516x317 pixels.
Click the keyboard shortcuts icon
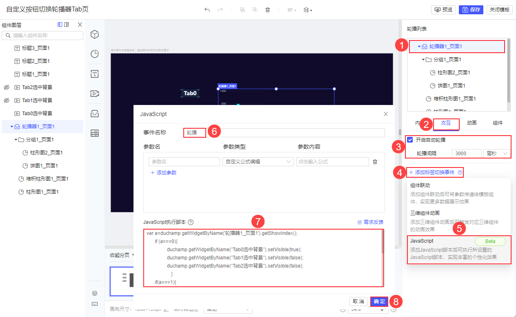pos(95,304)
